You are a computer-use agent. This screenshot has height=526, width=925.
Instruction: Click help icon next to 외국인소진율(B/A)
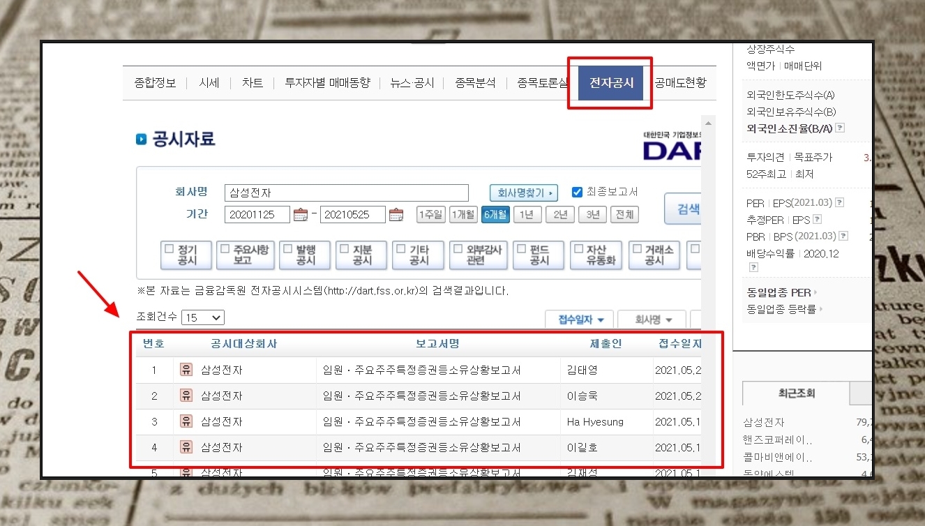pyautogui.click(x=840, y=128)
